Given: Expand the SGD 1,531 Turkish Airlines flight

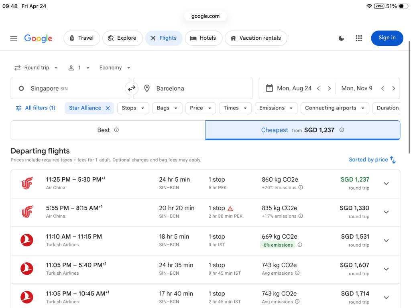Looking at the screenshot, I should [x=386, y=241].
